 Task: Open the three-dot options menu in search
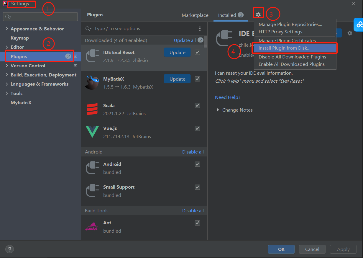(200, 29)
